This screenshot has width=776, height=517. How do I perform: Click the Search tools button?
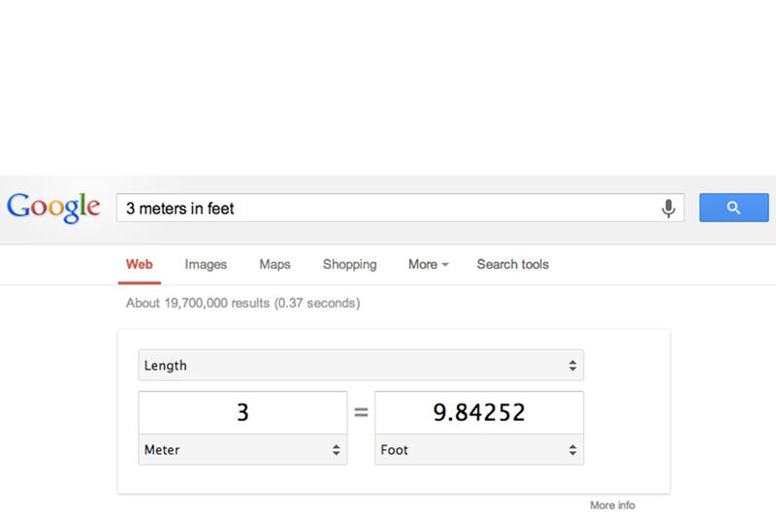pyautogui.click(x=512, y=264)
